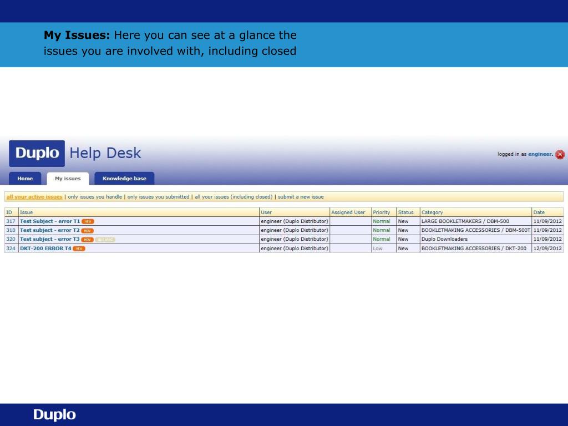Screen dimensions: 568x426
Task: Click category BOOKLETMAKING ACCESSORIES / DKT-200
Action: point(474,248)
